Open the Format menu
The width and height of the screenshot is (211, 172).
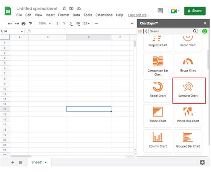click(64, 15)
